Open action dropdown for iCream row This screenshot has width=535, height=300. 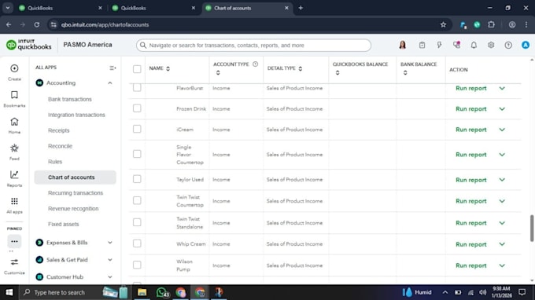tap(502, 130)
